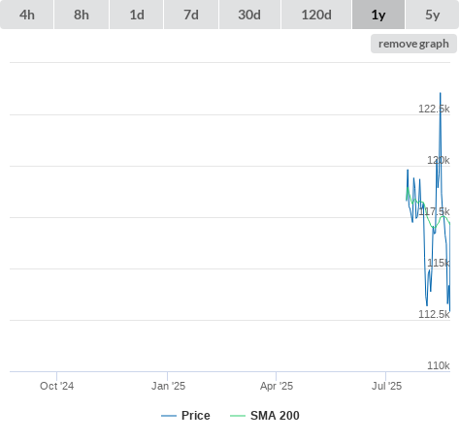The height and width of the screenshot is (441, 460).
Task: Switch chart to the 5y range
Action: [x=433, y=15]
